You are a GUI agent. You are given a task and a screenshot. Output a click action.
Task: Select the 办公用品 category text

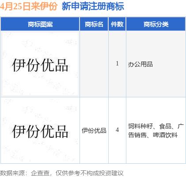click(140, 64)
